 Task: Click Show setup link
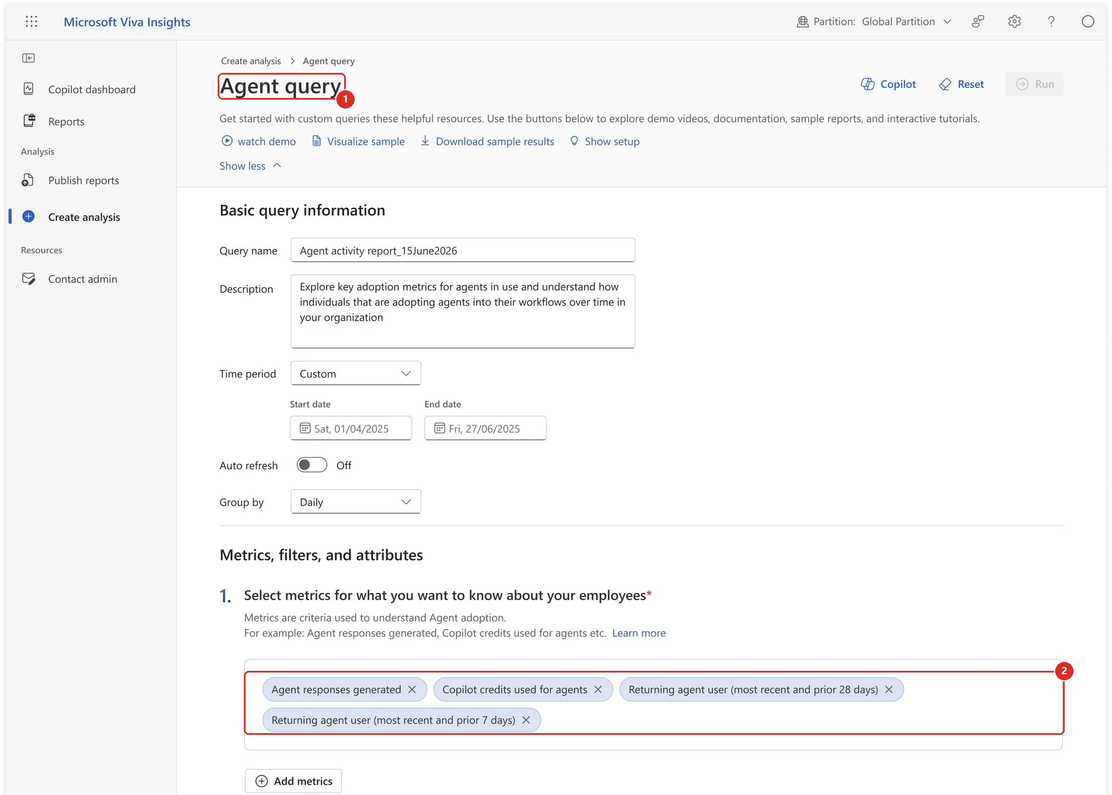click(x=605, y=141)
